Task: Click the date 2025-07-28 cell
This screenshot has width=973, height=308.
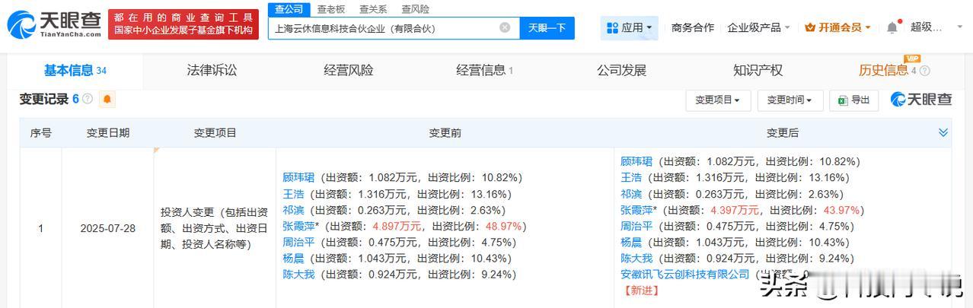Action: [x=107, y=228]
